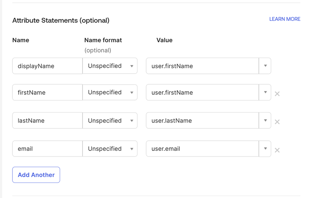Remove the firstName attribute row
310x198 pixels.
click(x=277, y=94)
